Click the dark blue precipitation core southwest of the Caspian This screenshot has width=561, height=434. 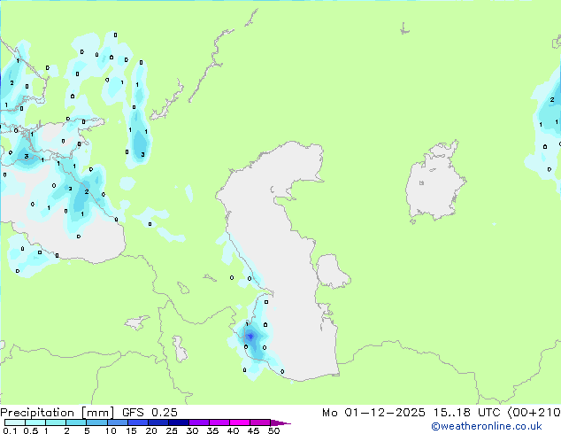[x=250, y=337]
